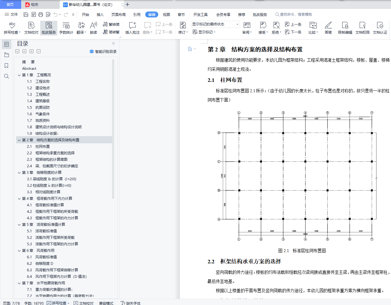
Task: Click the search magnifier in the left sidebar
Action: click(7, 76)
